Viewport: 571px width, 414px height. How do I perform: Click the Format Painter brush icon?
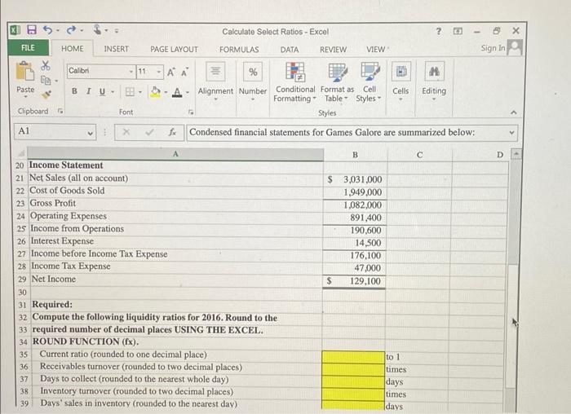[x=46, y=95]
